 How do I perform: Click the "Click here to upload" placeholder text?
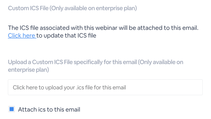point(69,87)
